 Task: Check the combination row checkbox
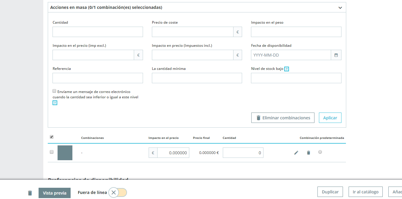[52, 152]
